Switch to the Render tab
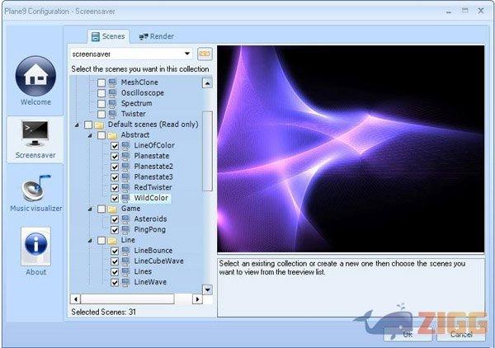The width and height of the screenshot is (495, 348). coord(156,36)
